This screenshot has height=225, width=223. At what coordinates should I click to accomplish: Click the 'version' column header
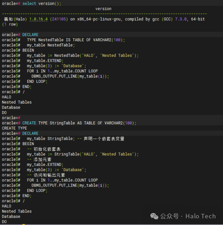tap(103, 9)
